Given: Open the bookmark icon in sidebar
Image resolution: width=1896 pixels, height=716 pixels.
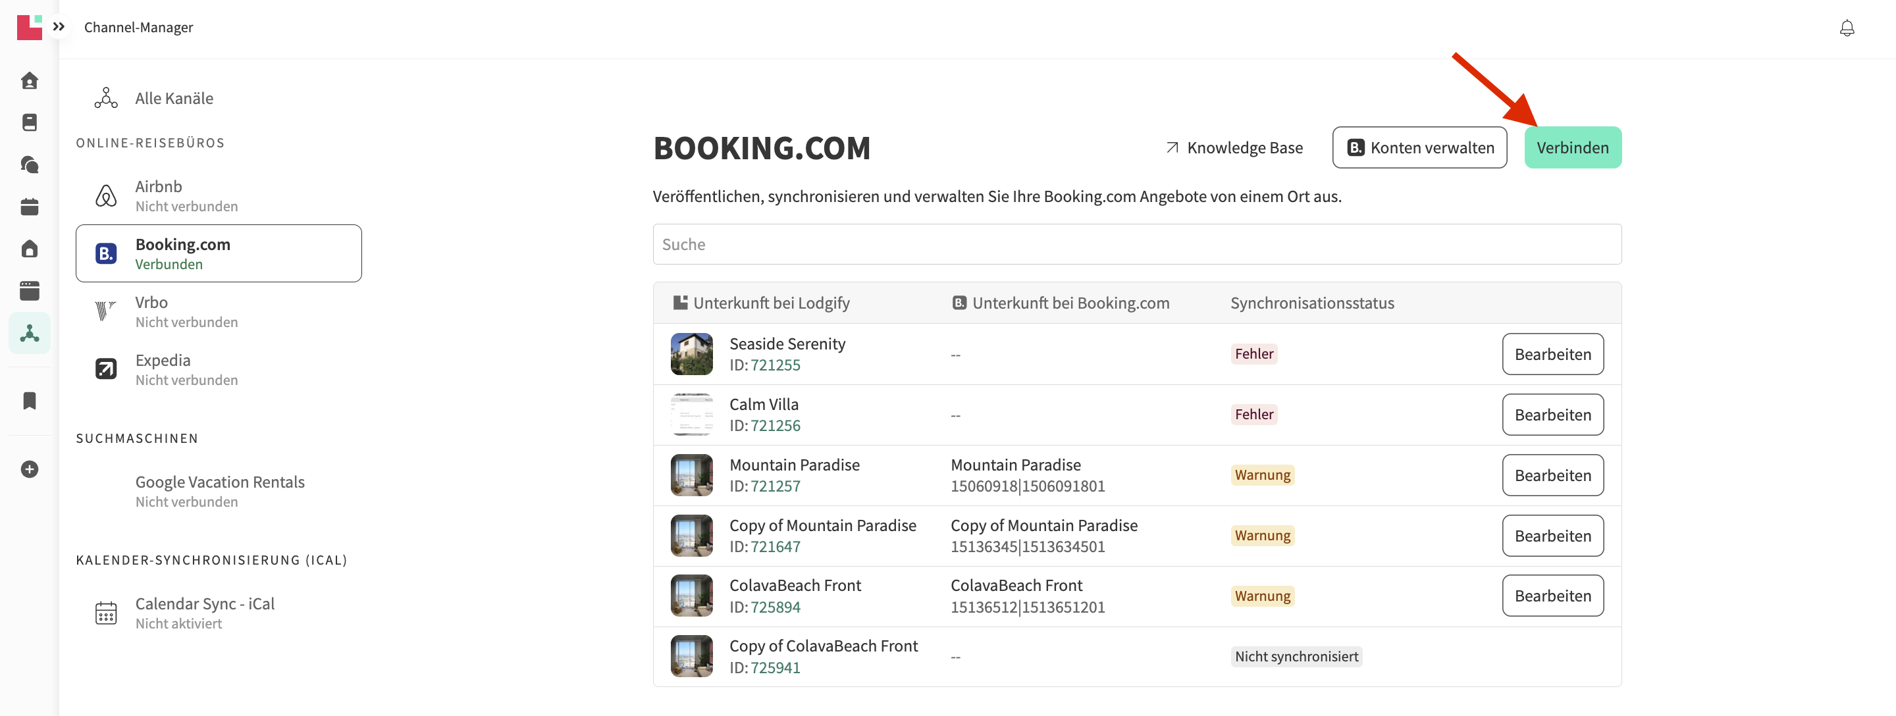Looking at the screenshot, I should click(30, 400).
